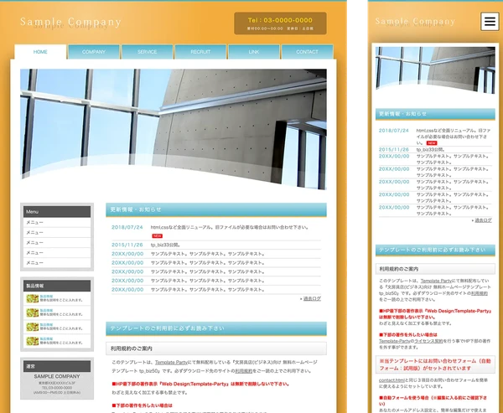
Task: Click the 2015/11/26 date in desktop news
Action: tap(127, 245)
